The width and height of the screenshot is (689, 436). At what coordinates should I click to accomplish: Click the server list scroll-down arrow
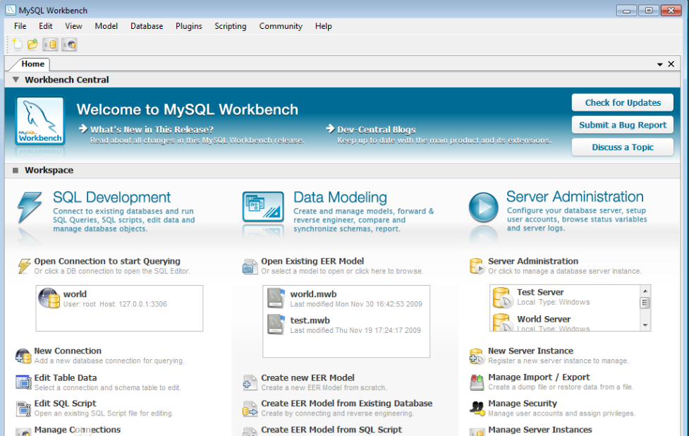click(645, 325)
